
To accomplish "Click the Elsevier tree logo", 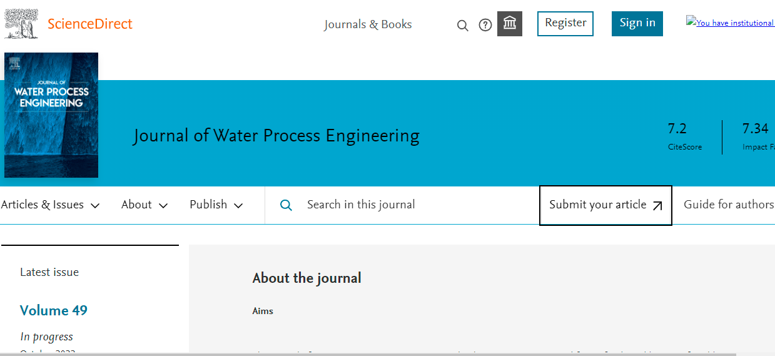I will (x=21, y=23).
